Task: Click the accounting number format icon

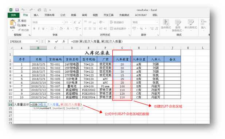Action: (x=134, y=29)
